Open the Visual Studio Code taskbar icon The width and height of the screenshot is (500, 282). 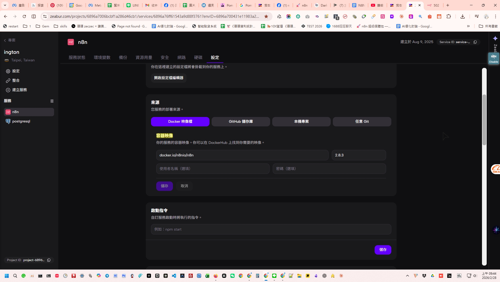click(x=174, y=276)
